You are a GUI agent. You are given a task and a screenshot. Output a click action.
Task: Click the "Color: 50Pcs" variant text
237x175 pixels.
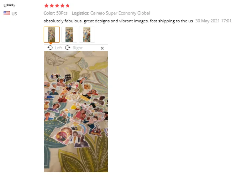pyautogui.click(x=56, y=13)
